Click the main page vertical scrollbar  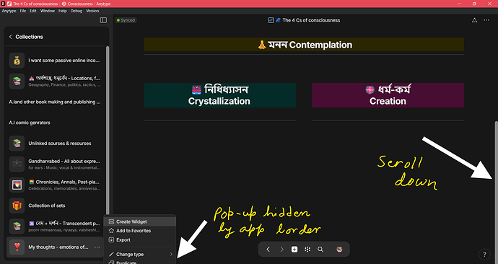[496, 192]
